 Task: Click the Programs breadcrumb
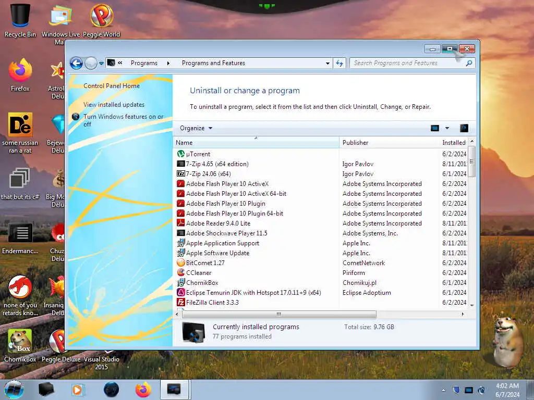coord(144,63)
